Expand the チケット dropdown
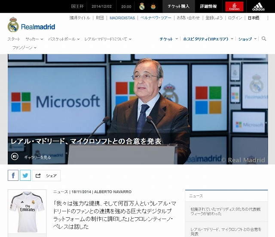Viewport: 275px width, 237px height. (168, 39)
